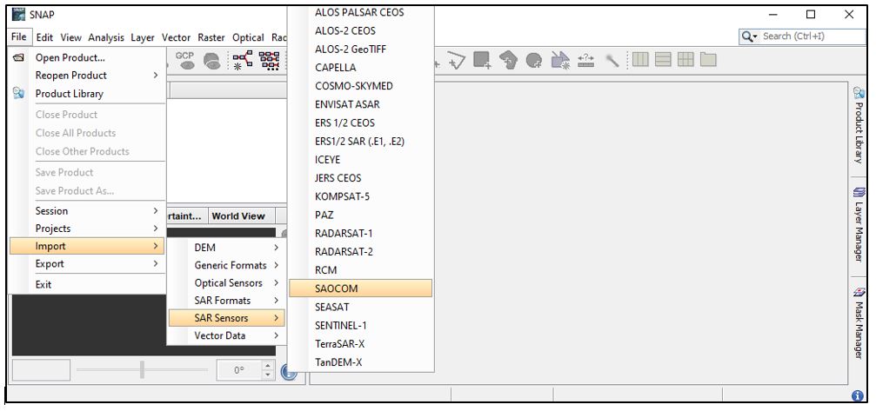This screenshot has width=876, height=411.
Task: Click the range finder ruler icon
Action: [585, 60]
